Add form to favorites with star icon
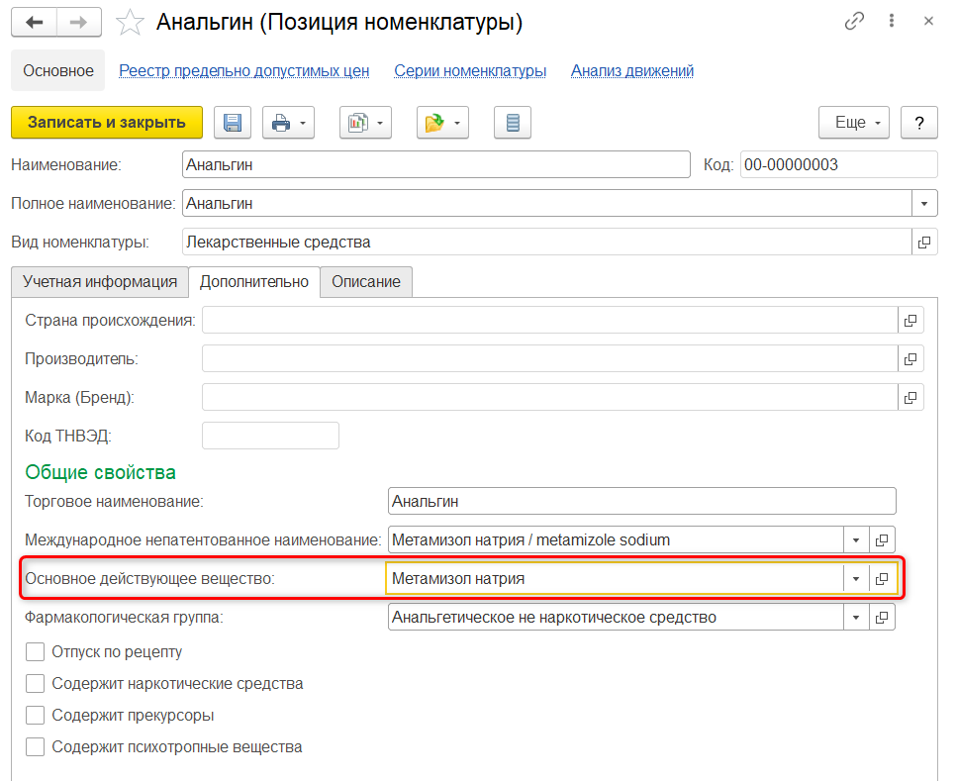The image size is (957, 781). [129, 22]
